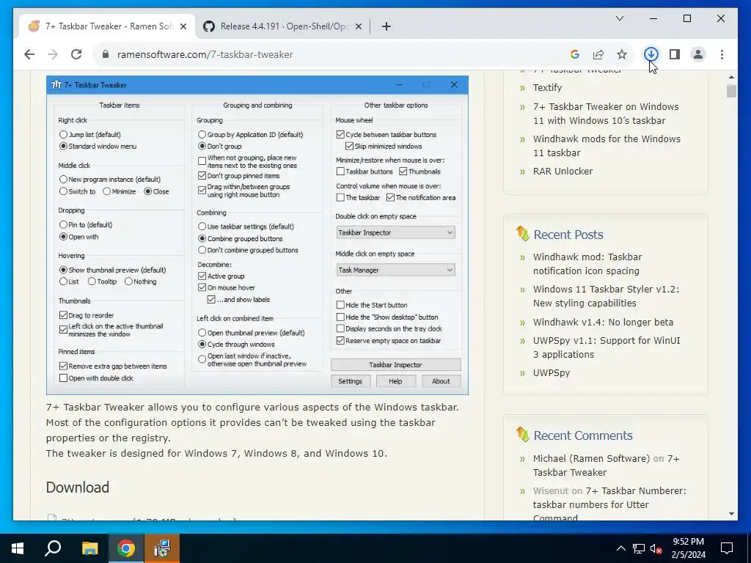Open network status tray icon
Image resolution: width=751 pixels, height=563 pixels.
(x=639, y=548)
